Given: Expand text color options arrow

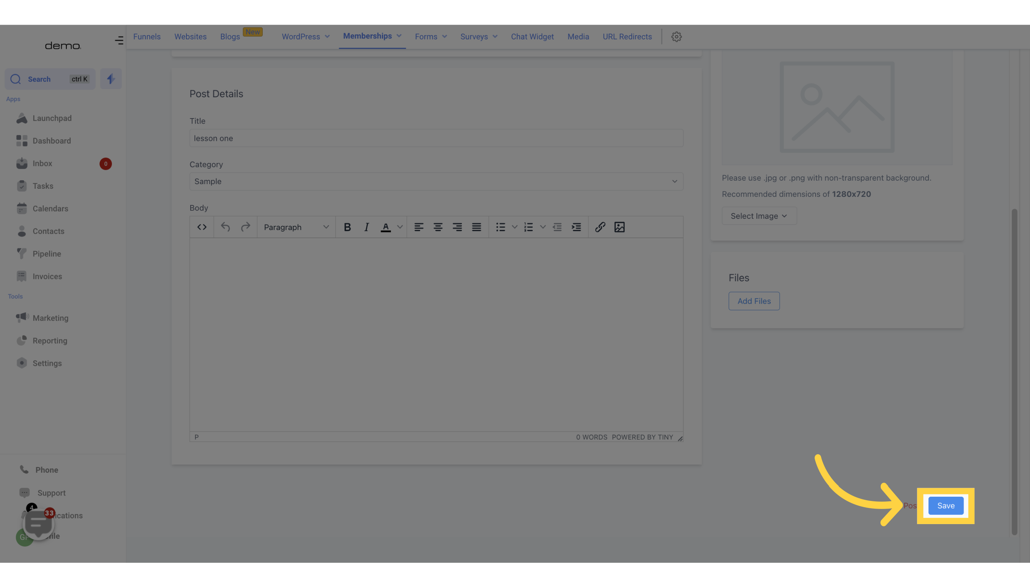Looking at the screenshot, I should tap(400, 227).
